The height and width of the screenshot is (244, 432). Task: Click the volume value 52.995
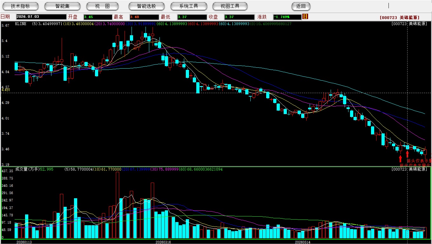pos(47,169)
